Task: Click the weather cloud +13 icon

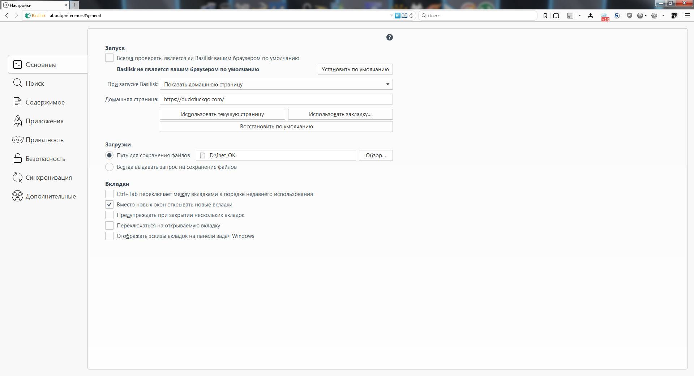Action: coord(604,16)
